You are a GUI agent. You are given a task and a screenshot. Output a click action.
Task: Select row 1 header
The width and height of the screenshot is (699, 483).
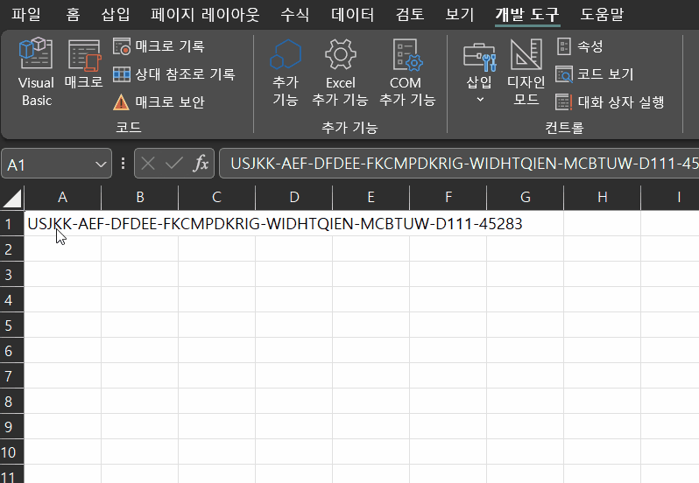(11, 223)
